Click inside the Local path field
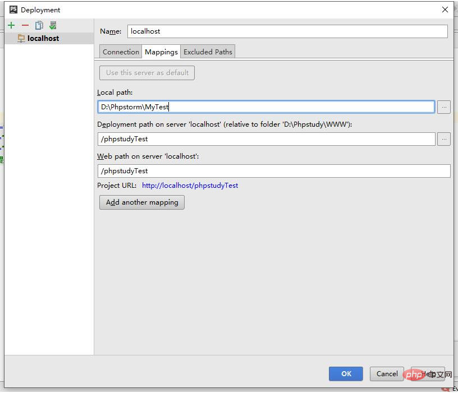 pos(266,107)
